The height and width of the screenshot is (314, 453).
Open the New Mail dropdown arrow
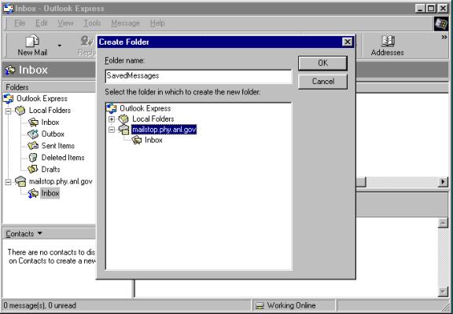(x=60, y=46)
